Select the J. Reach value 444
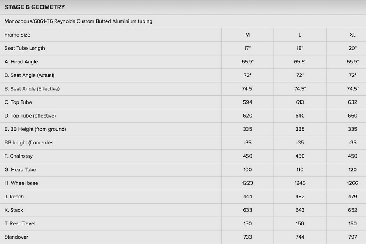This screenshot has height=244, width=366. [x=247, y=197]
